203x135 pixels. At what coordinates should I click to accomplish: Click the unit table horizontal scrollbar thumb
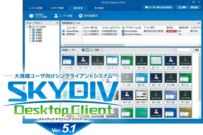click(x=94, y=45)
